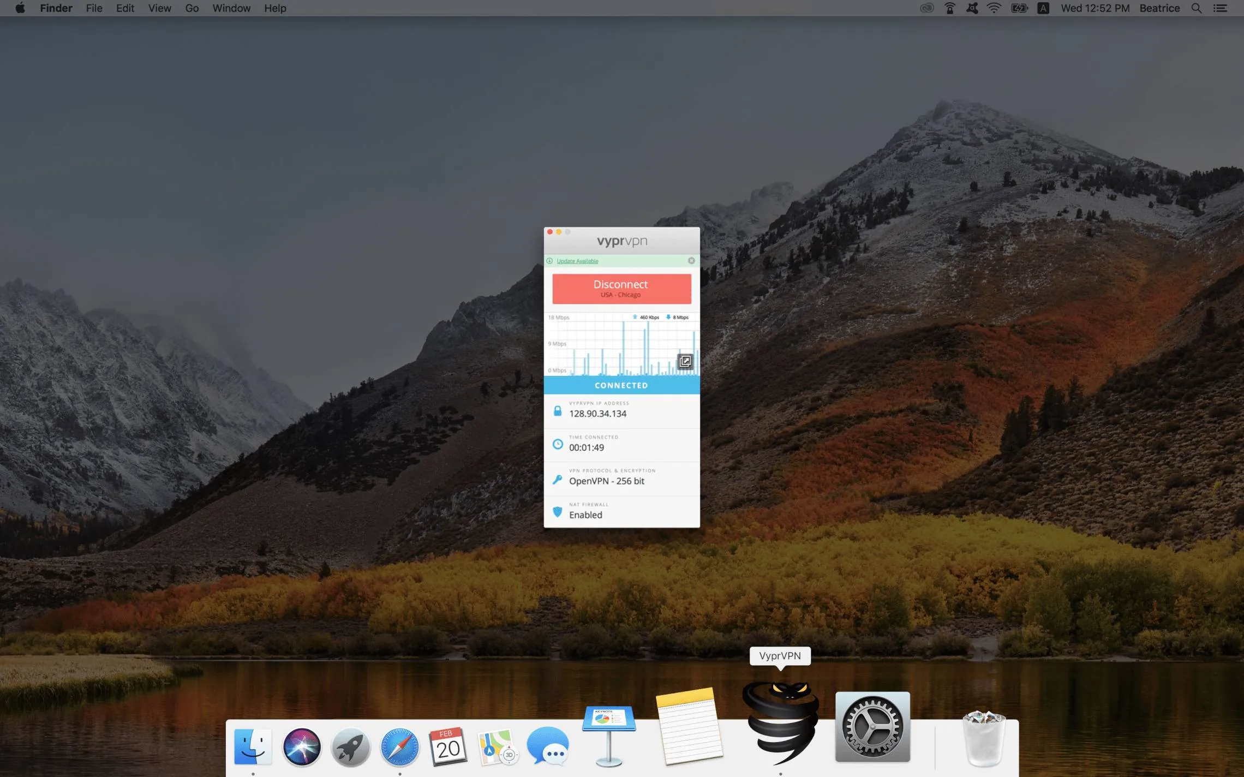1244x777 pixels.
Task: Open Siri from the Dock
Action: (302, 746)
